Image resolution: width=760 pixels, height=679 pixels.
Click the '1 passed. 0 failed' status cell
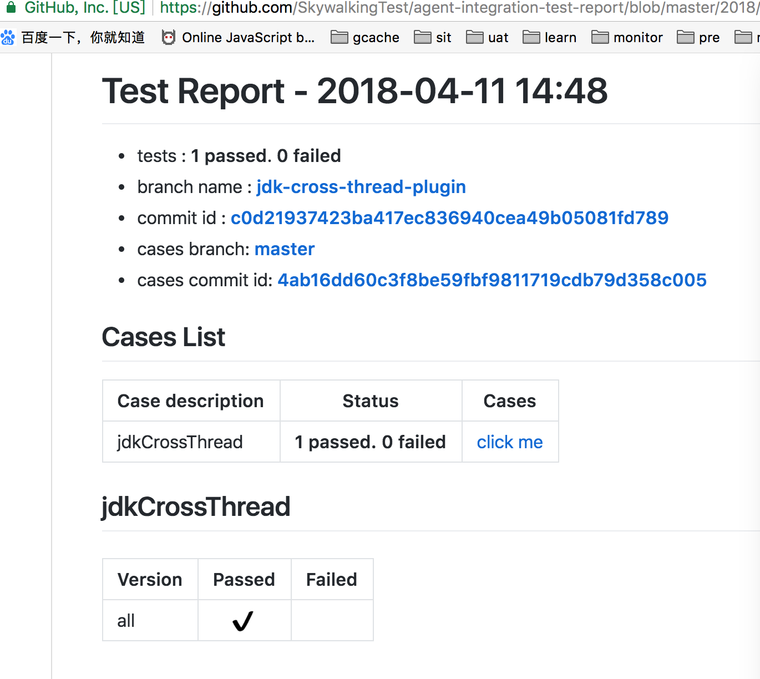[x=371, y=442]
